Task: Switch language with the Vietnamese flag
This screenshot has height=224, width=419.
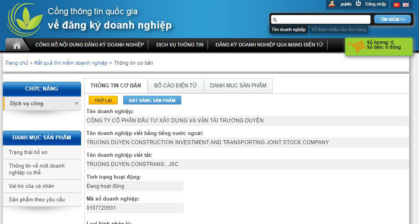Action: click(x=396, y=5)
